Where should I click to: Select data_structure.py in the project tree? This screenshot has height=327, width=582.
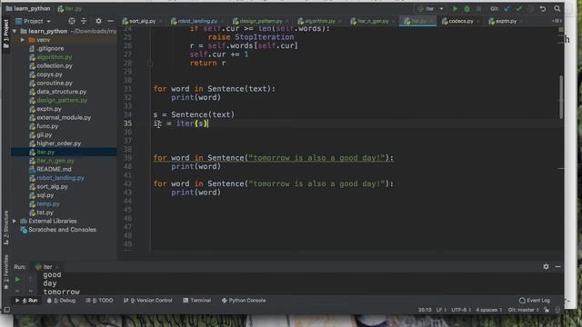click(61, 92)
